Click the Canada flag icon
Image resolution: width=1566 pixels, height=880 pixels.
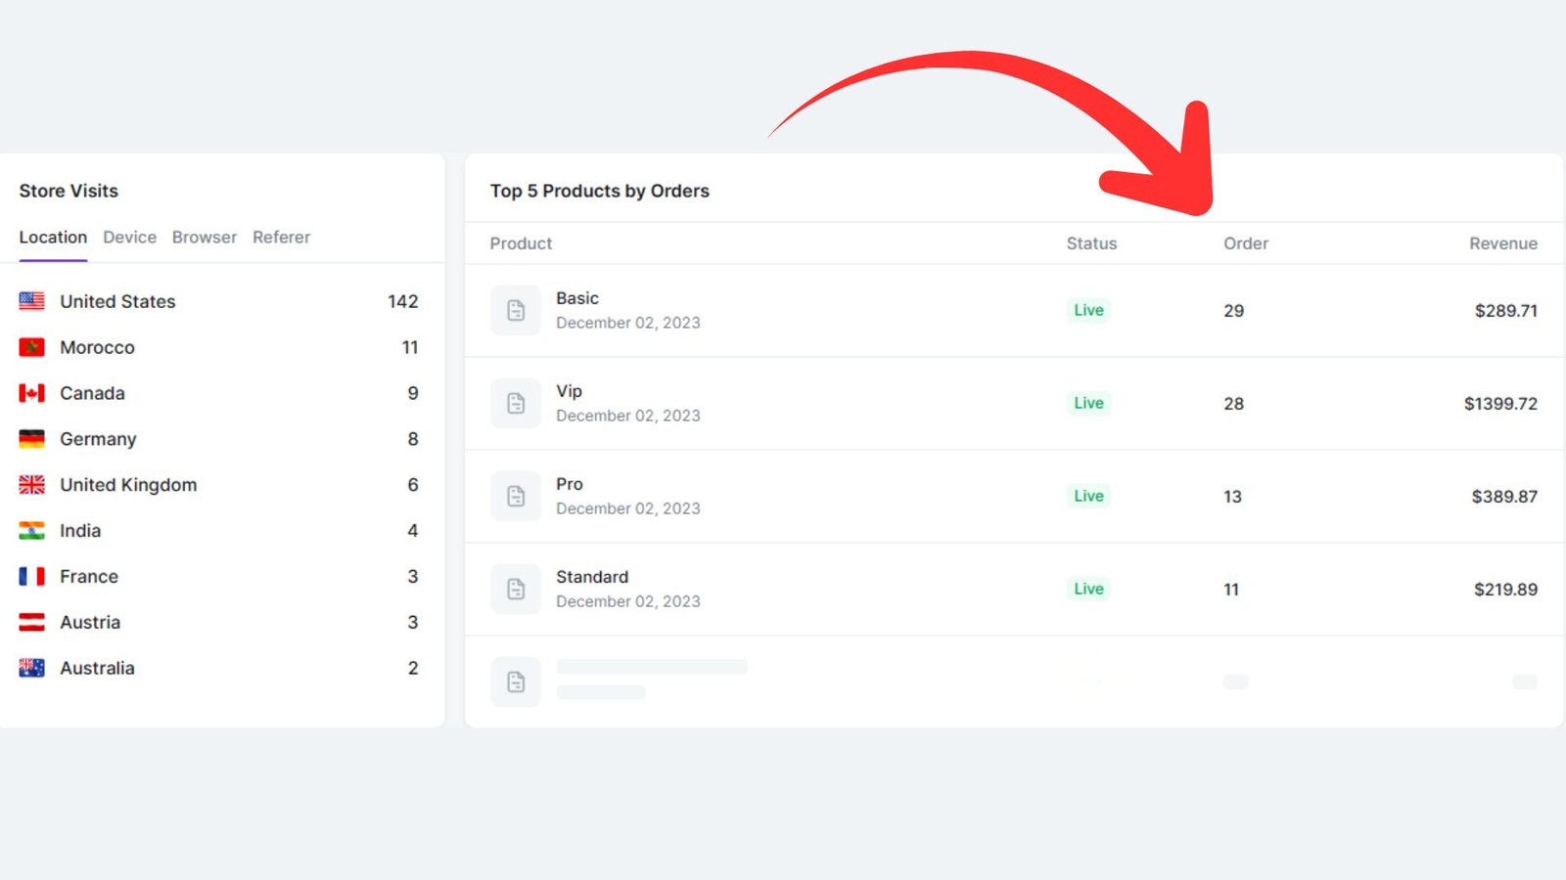click(32, 393)
